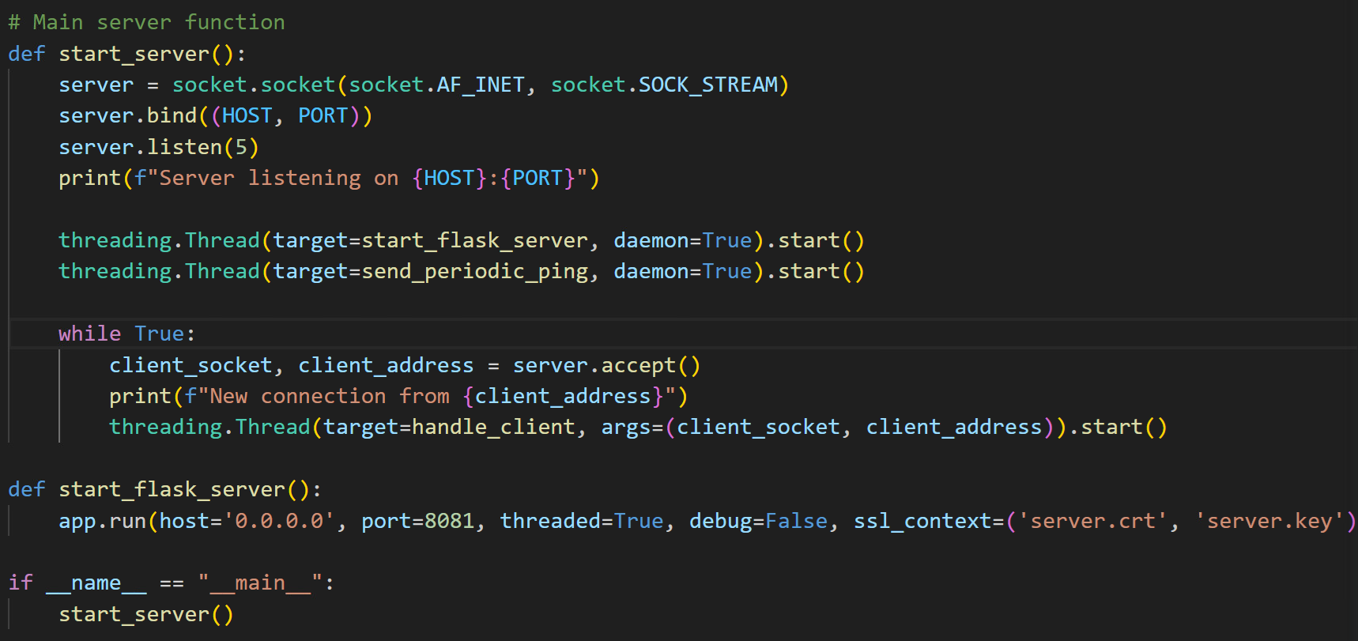Screen dimensions: 1358x641
Task: Click the "__main__" string literal
Action: coord(260,583)
